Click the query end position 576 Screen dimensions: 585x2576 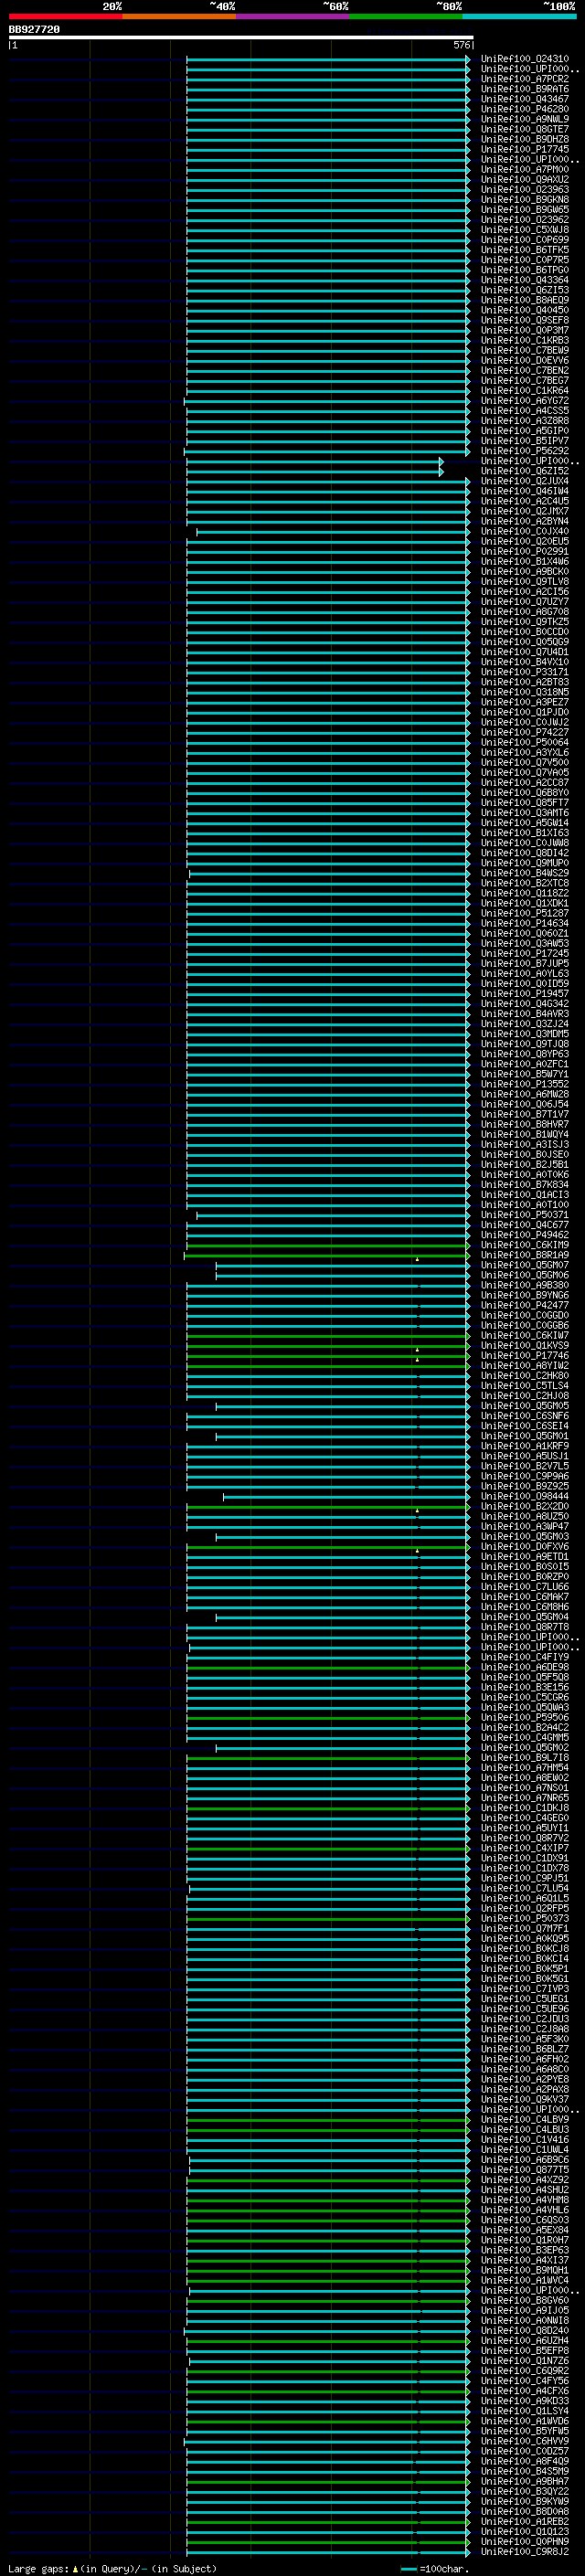(x=461, y=45)
